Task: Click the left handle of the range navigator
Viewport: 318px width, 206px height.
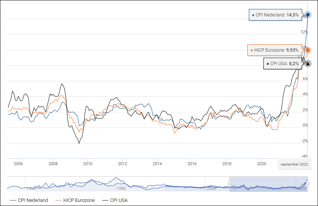Action: click(x=229, y=183)
